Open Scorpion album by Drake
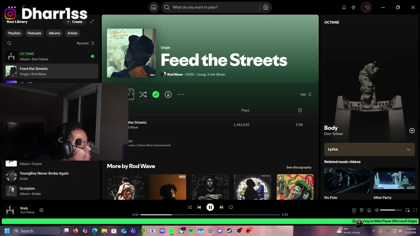This screenshot has height=236, width=420. [x=51, y=191]
